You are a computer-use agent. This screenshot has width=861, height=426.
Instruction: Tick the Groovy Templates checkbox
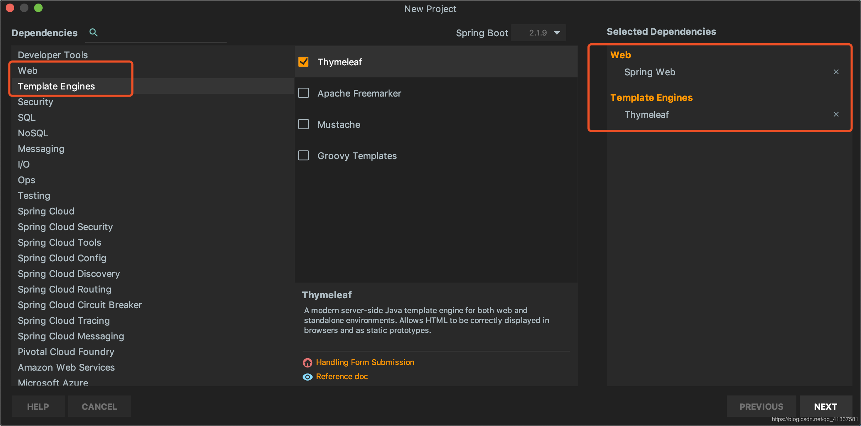pos(304,156)
